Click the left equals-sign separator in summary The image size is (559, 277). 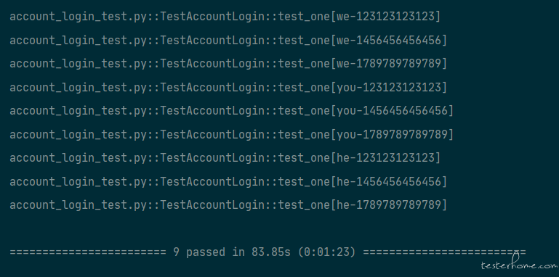(88, 252)
